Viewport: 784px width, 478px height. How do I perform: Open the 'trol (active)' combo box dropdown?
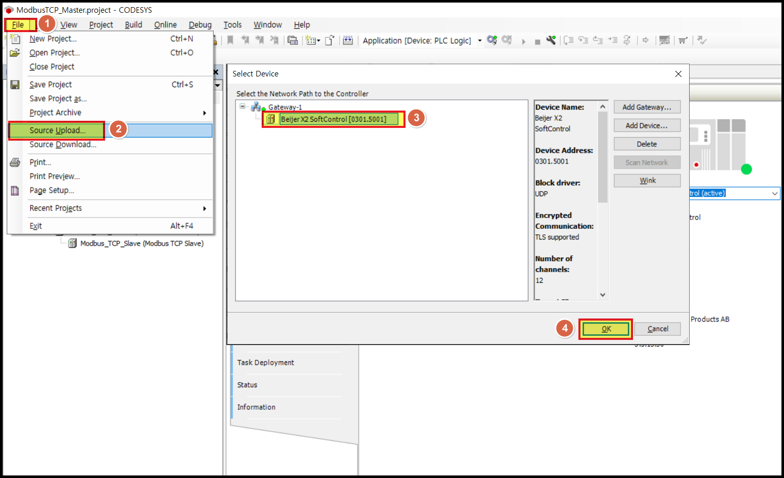(774, 193)
